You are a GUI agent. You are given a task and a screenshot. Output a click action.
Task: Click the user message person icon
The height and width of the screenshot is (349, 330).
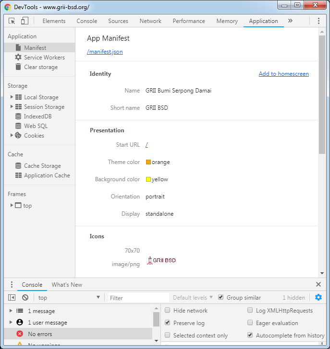pyautogui.click(x=20, y=322)
